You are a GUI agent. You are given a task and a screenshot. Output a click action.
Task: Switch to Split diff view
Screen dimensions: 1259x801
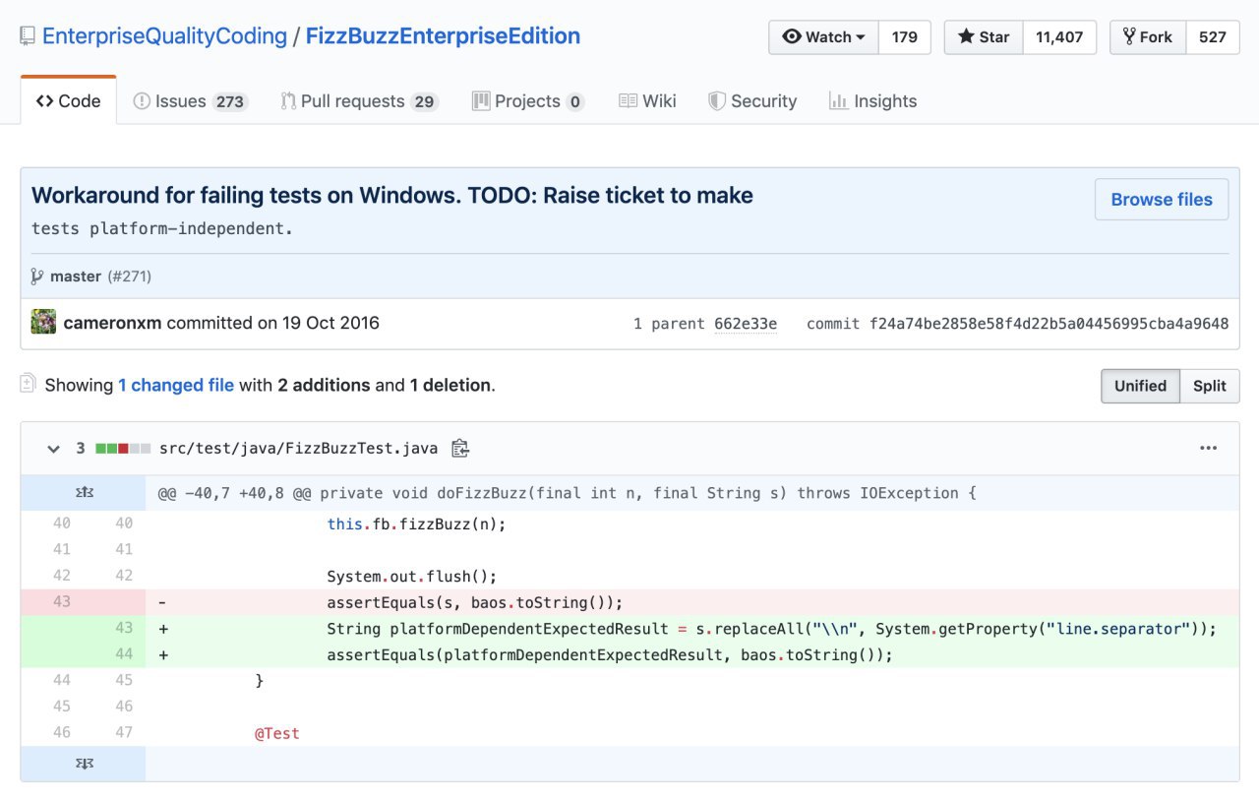point(1210,386)
